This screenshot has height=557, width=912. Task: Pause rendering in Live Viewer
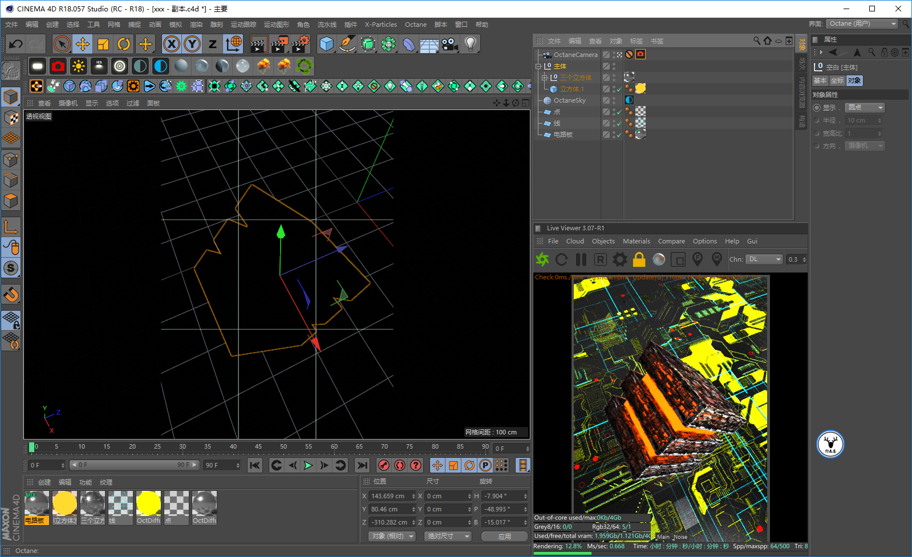tap(581, 259)
